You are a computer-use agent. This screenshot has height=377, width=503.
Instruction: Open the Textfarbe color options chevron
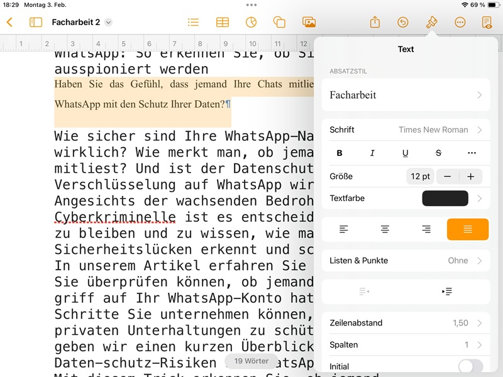pyautogui.click(x=480, y=199)
